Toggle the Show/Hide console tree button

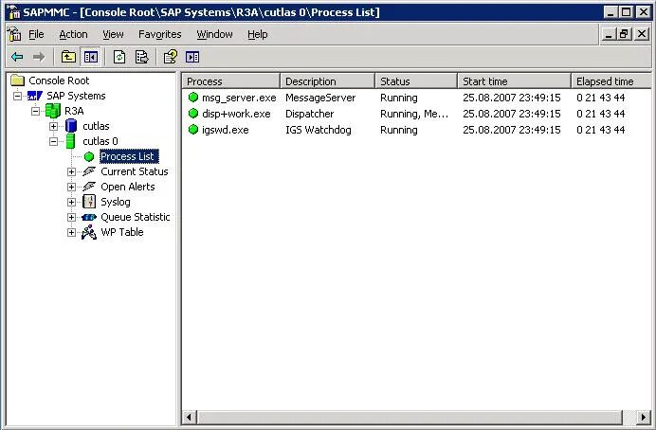[91, 57]
